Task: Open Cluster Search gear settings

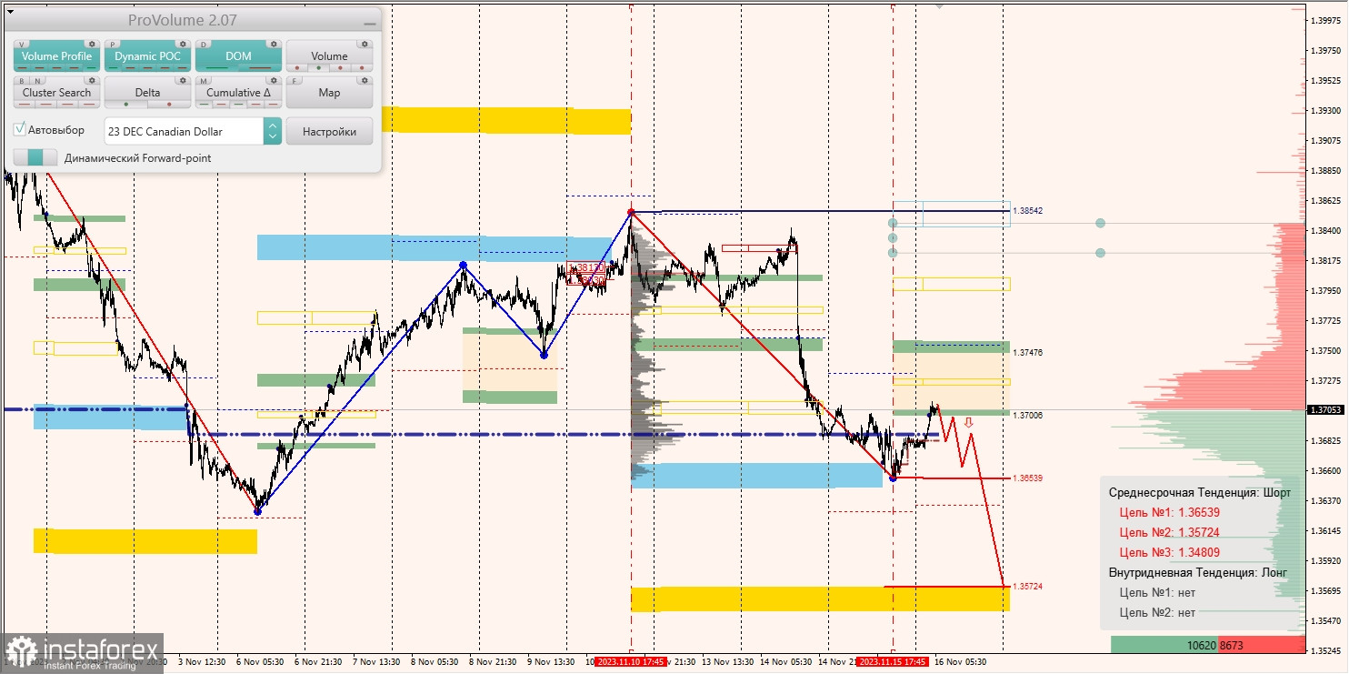Action: click(x=91, y=80)
